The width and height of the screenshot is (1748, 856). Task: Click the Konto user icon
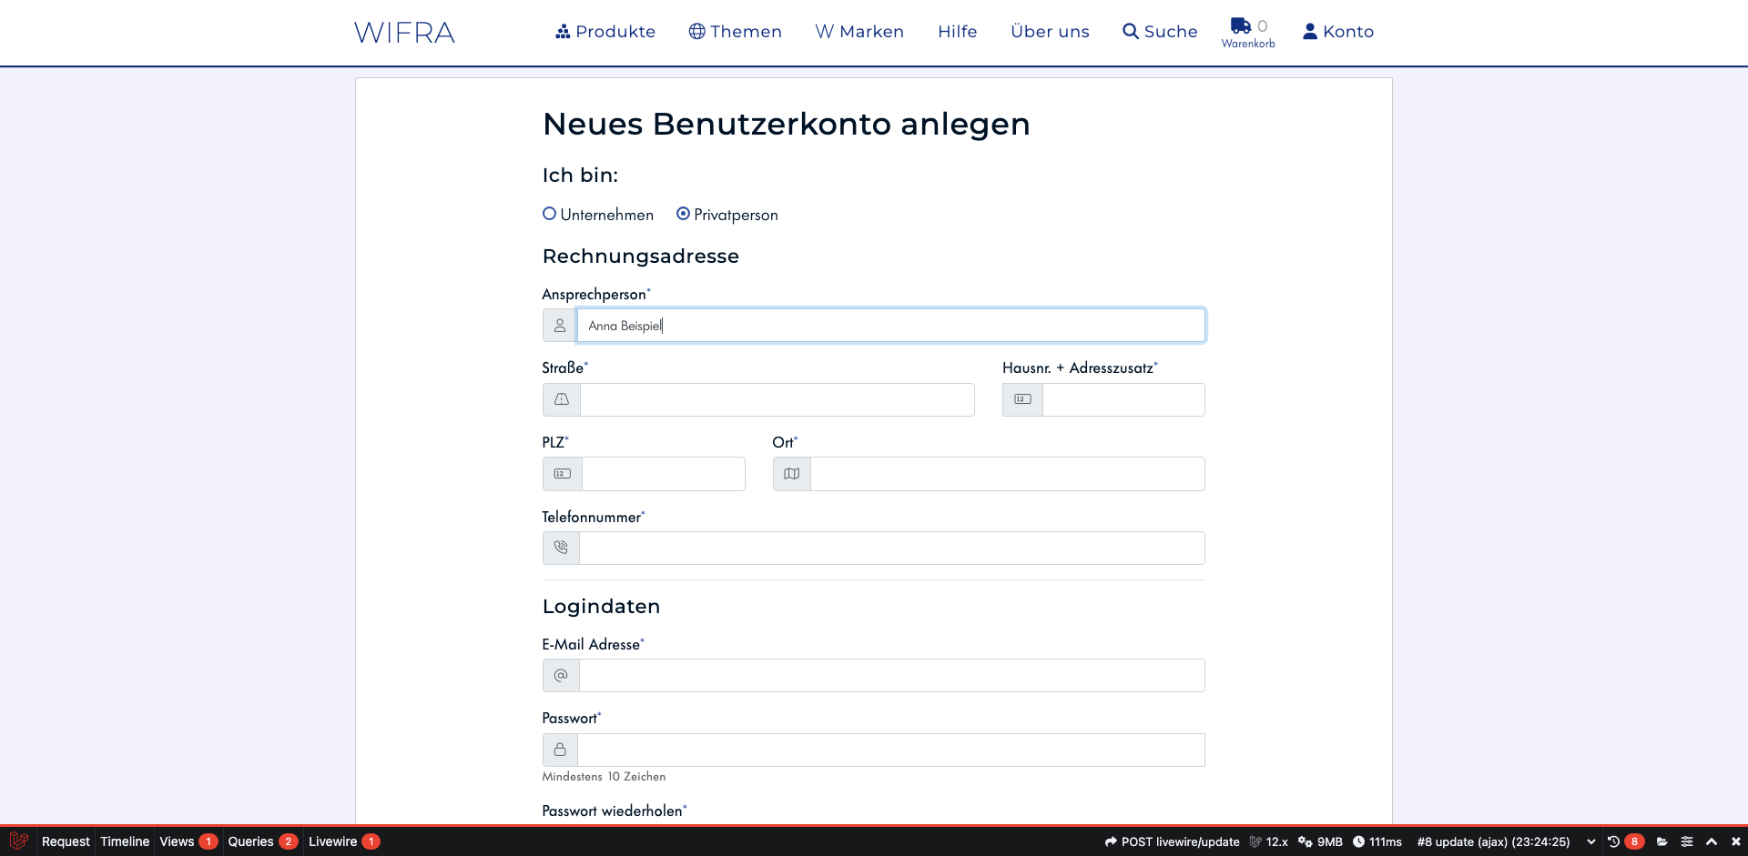tap(1309, 30)
